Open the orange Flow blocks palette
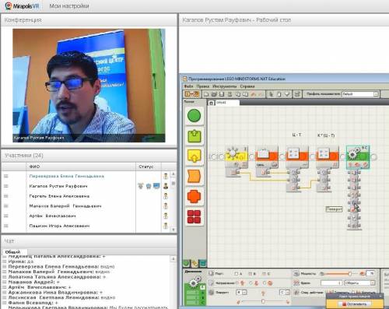This screenshot has width=389, height=309. click(x=194, y=176)
